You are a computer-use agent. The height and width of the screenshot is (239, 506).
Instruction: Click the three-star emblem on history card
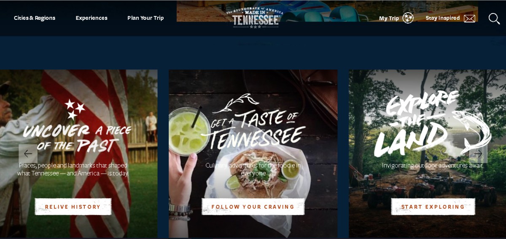(x=74, y=109)
